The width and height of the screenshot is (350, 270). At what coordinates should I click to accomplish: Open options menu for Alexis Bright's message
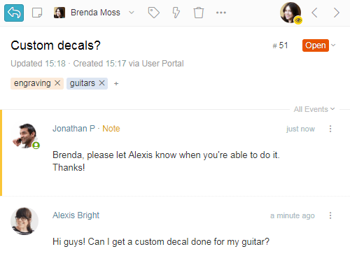tap(330, 215)
